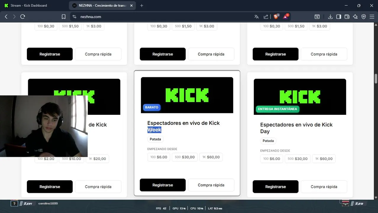Viewport: 378px width, 213px height.
Task: Click Compra rápida on Kick Week card
Action: [211, 185]
